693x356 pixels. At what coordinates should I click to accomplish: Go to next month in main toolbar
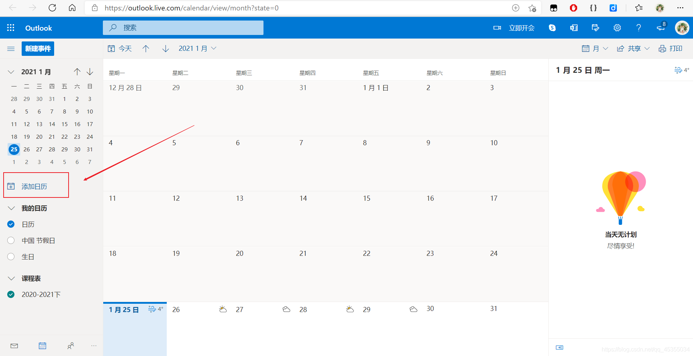click(x=166, y=49)
